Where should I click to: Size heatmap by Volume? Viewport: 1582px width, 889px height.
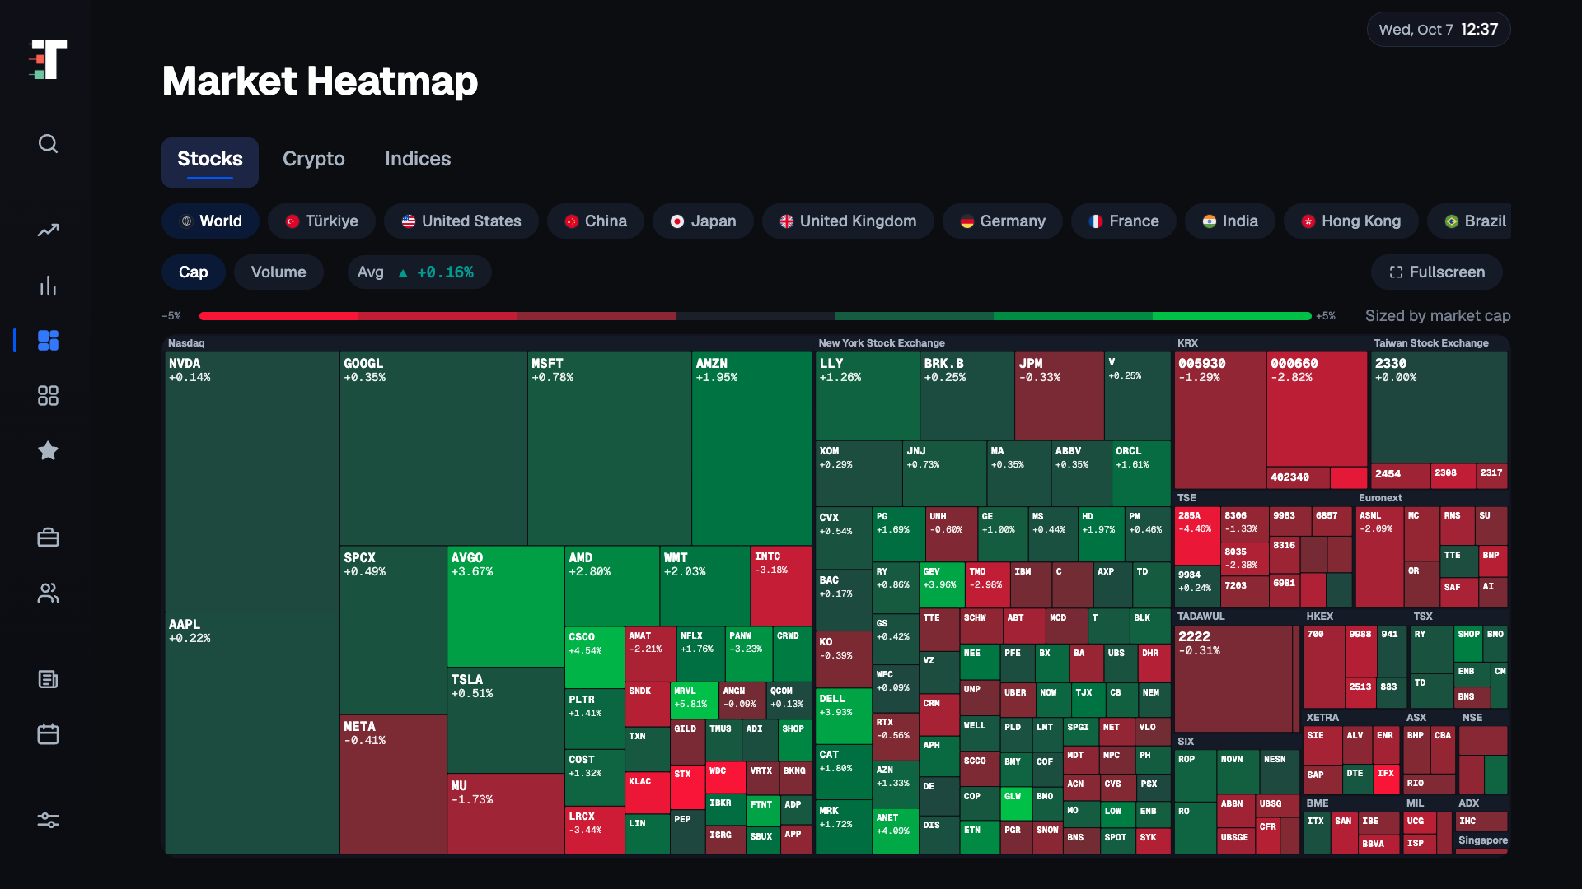(x=278, y=272)
